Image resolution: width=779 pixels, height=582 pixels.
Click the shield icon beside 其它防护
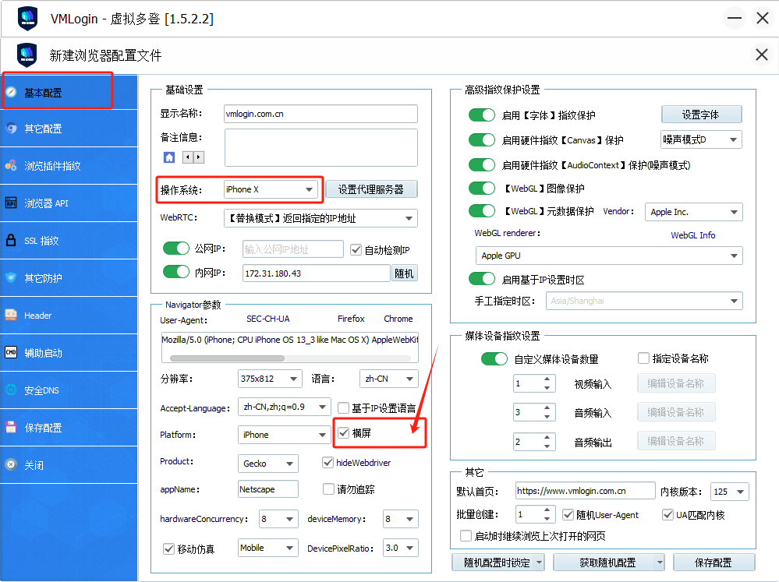tap(11, 277)
